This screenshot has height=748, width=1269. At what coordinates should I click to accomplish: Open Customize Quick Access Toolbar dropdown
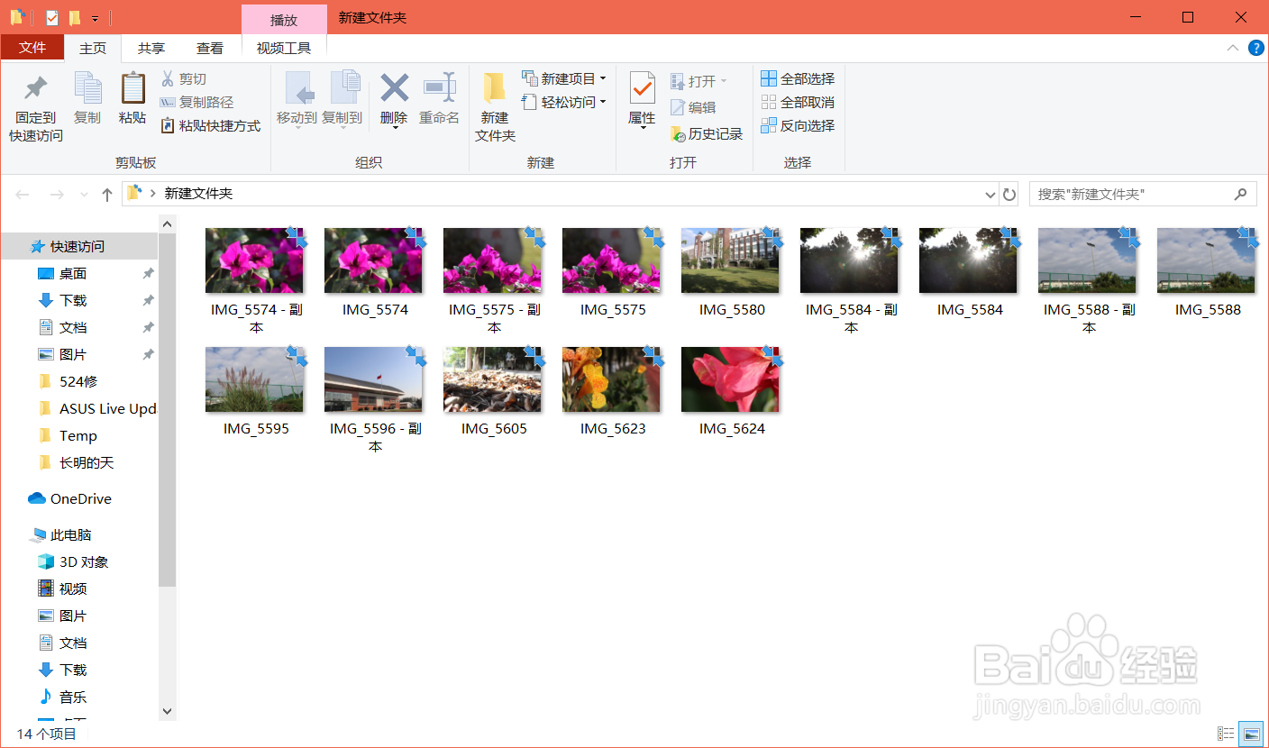tap(95, 18)
